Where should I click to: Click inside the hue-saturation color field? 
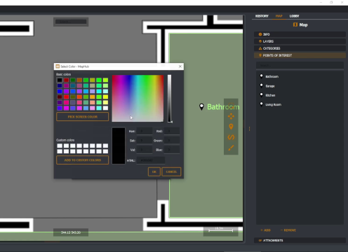pyautogui.click(x=138, y=98)
